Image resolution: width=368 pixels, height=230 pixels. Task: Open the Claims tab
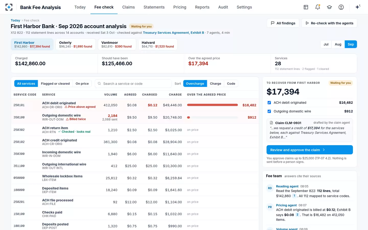tap(129, 7)
